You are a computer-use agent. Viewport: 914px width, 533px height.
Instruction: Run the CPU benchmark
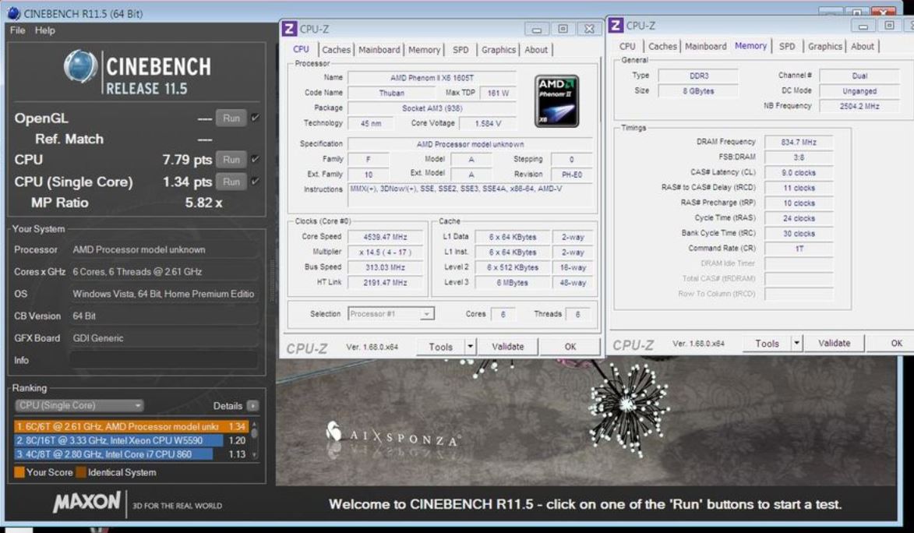pos(231,159)
